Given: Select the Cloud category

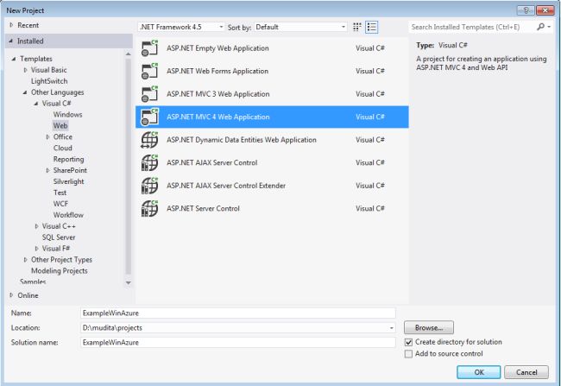Looking at the screenshot, I should click(x=63, y=148).
